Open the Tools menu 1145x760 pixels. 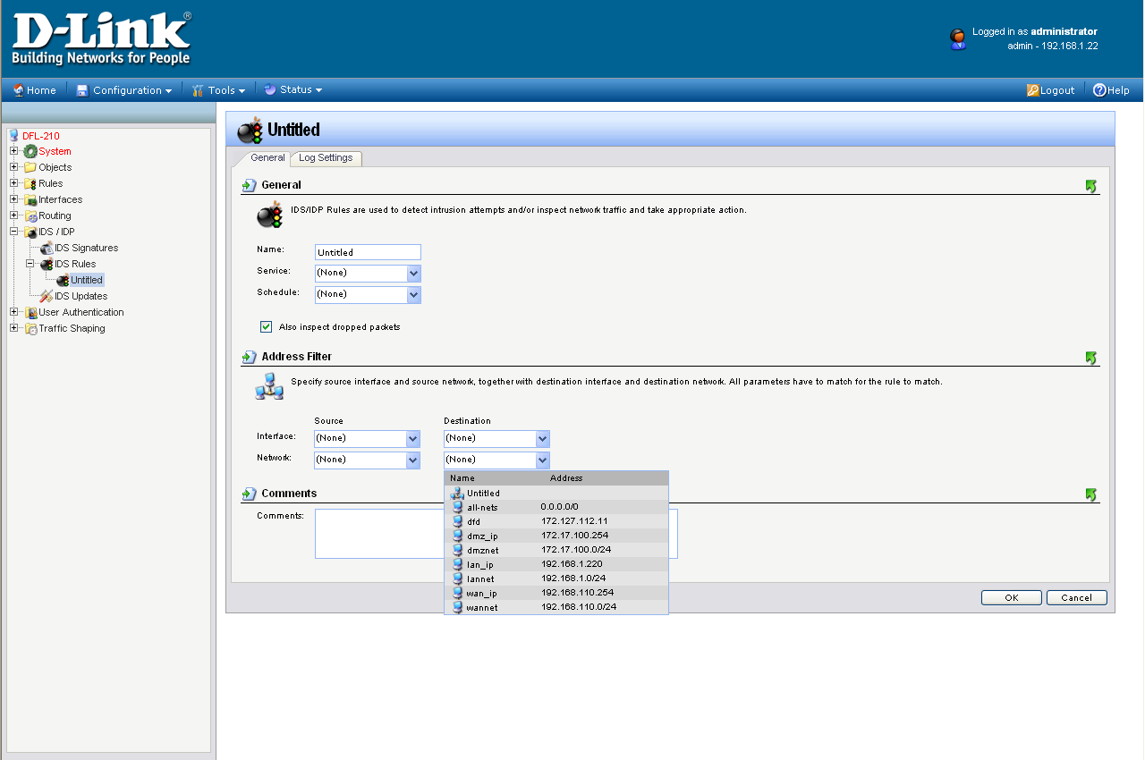pyautogui.click(x=218, y=90)
